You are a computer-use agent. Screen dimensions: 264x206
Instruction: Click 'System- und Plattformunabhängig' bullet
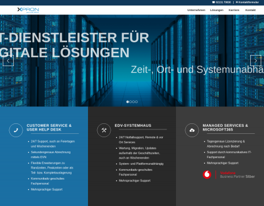tap(141, 164)
